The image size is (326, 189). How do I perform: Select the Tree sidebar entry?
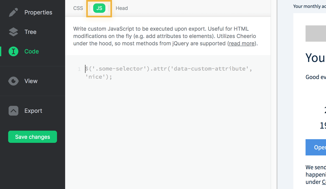pyautogui.click(x=30, y=32)
